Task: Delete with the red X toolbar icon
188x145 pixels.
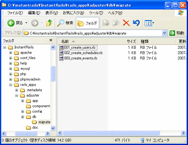Action: point(126,23)
